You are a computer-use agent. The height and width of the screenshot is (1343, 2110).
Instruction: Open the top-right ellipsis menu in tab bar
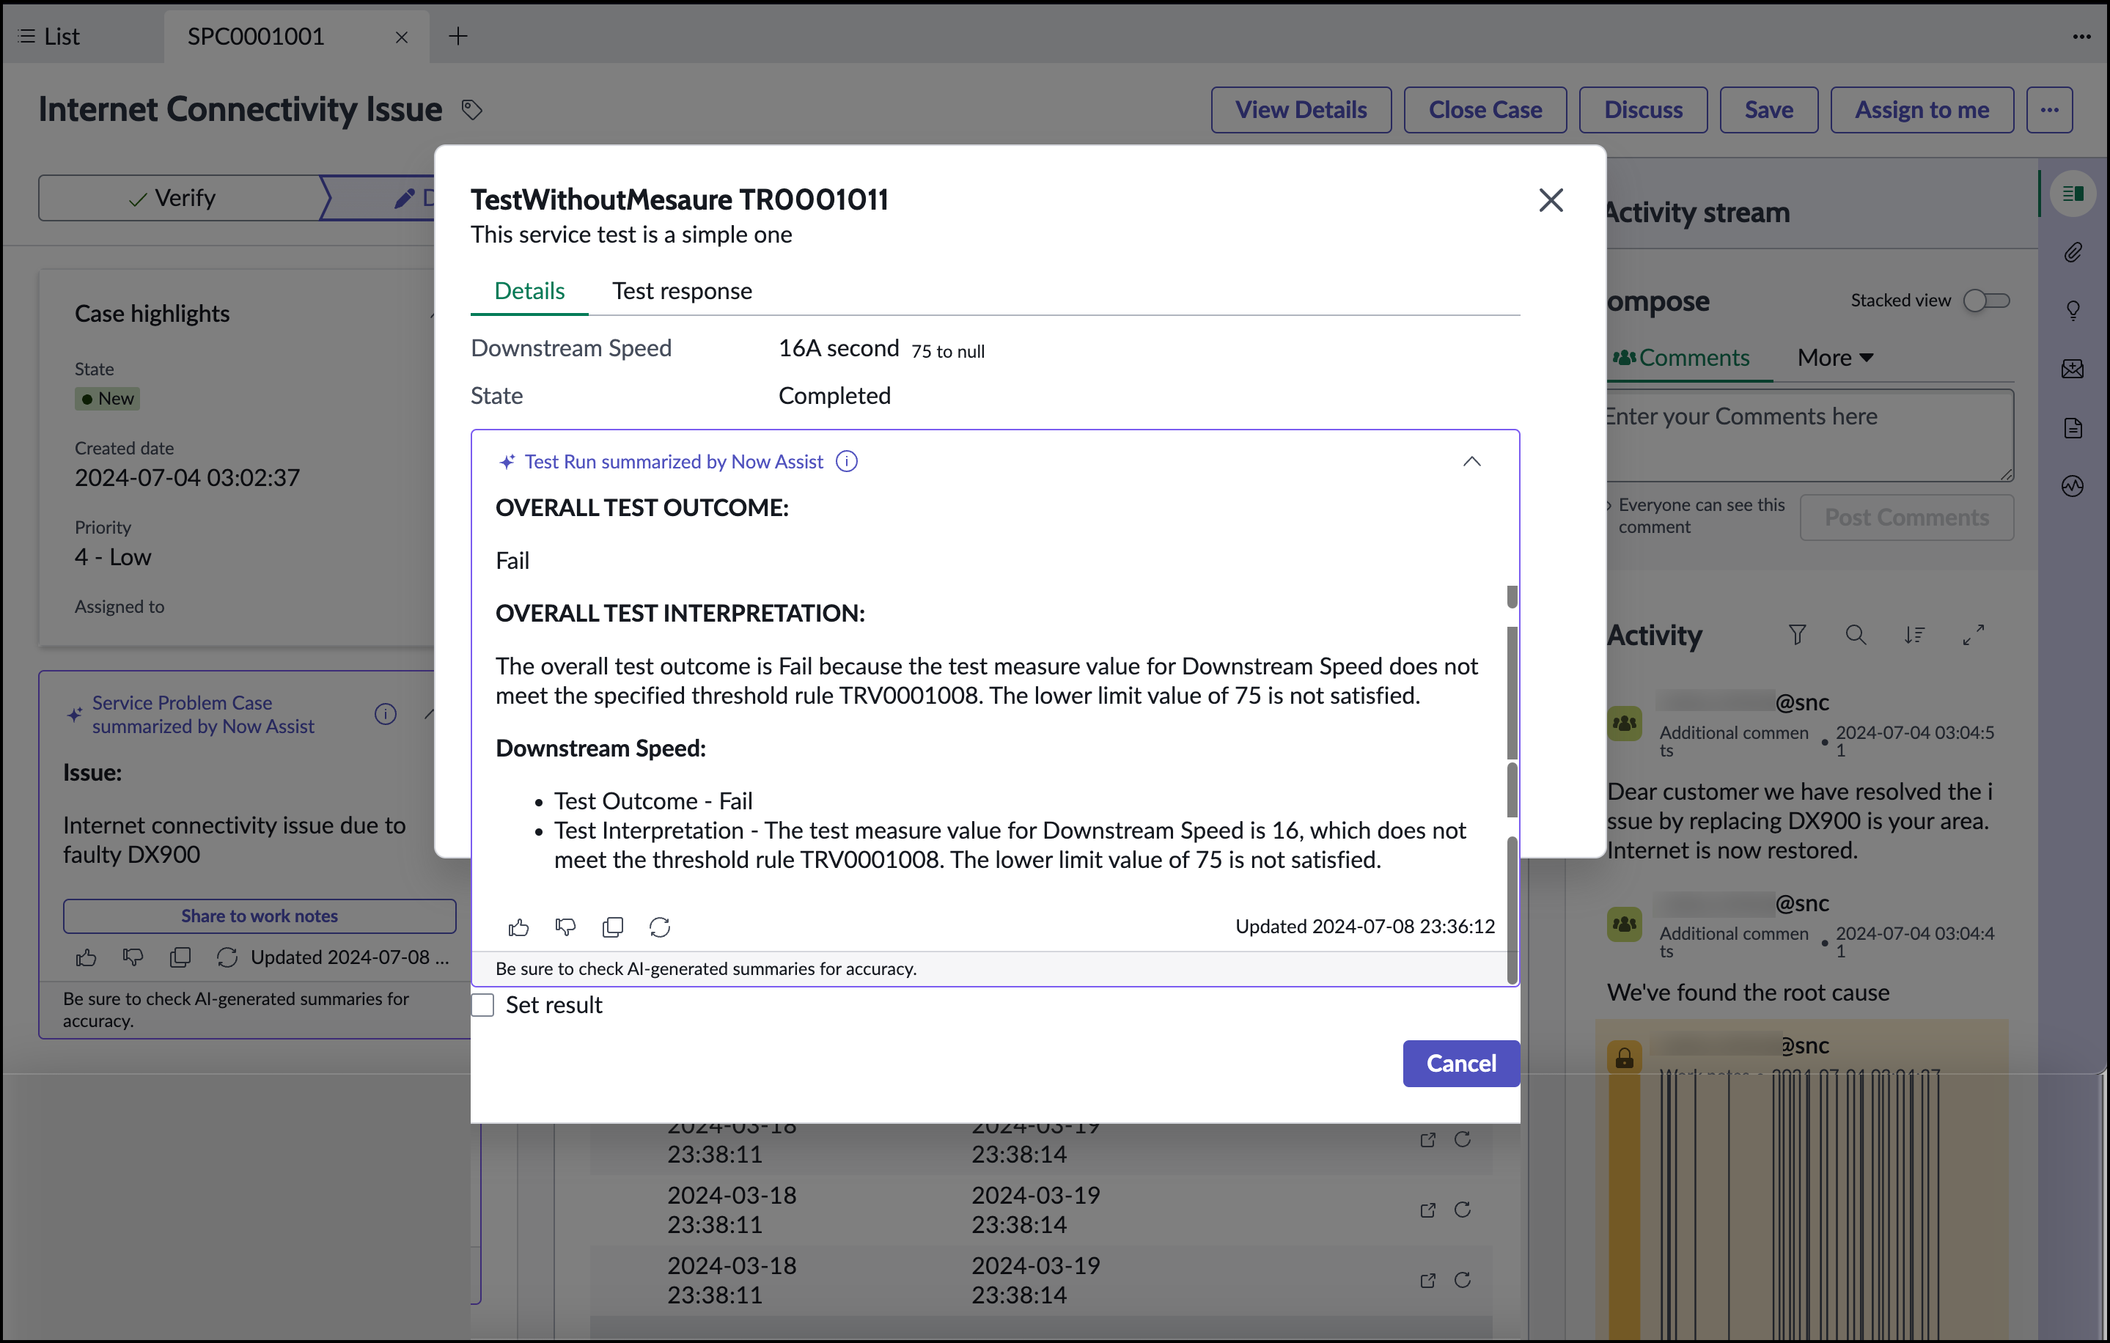tap(2081, 36)
